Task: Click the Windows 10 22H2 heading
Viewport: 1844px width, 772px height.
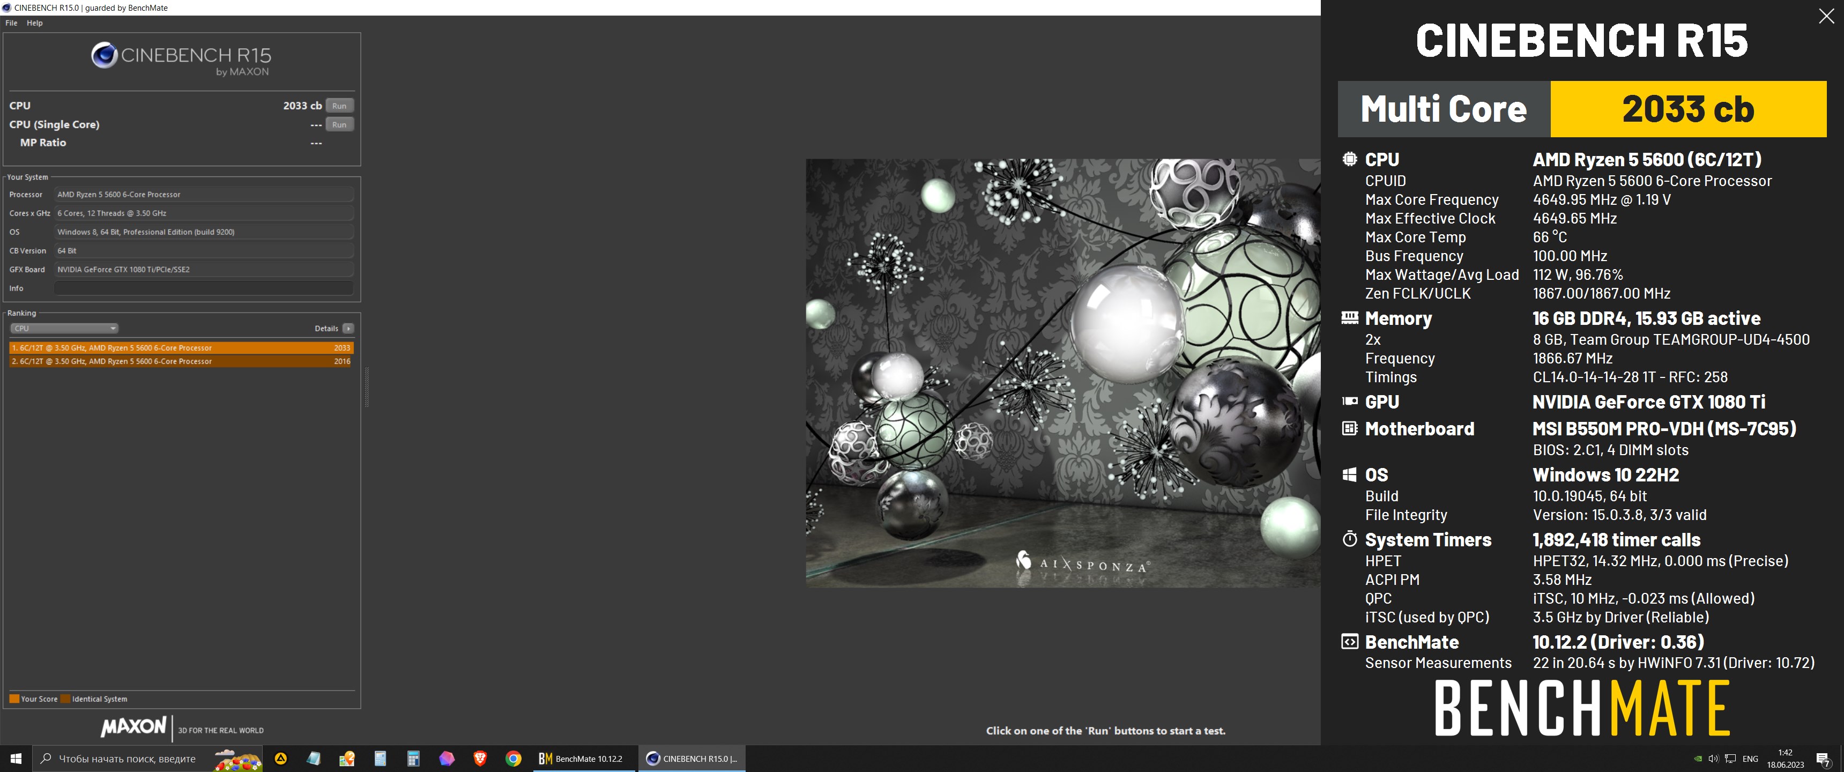Action: (1605, 474)
